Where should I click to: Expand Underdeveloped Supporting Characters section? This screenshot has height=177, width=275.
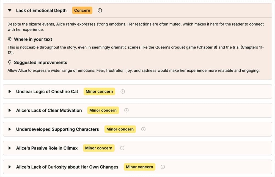point(10,129)
